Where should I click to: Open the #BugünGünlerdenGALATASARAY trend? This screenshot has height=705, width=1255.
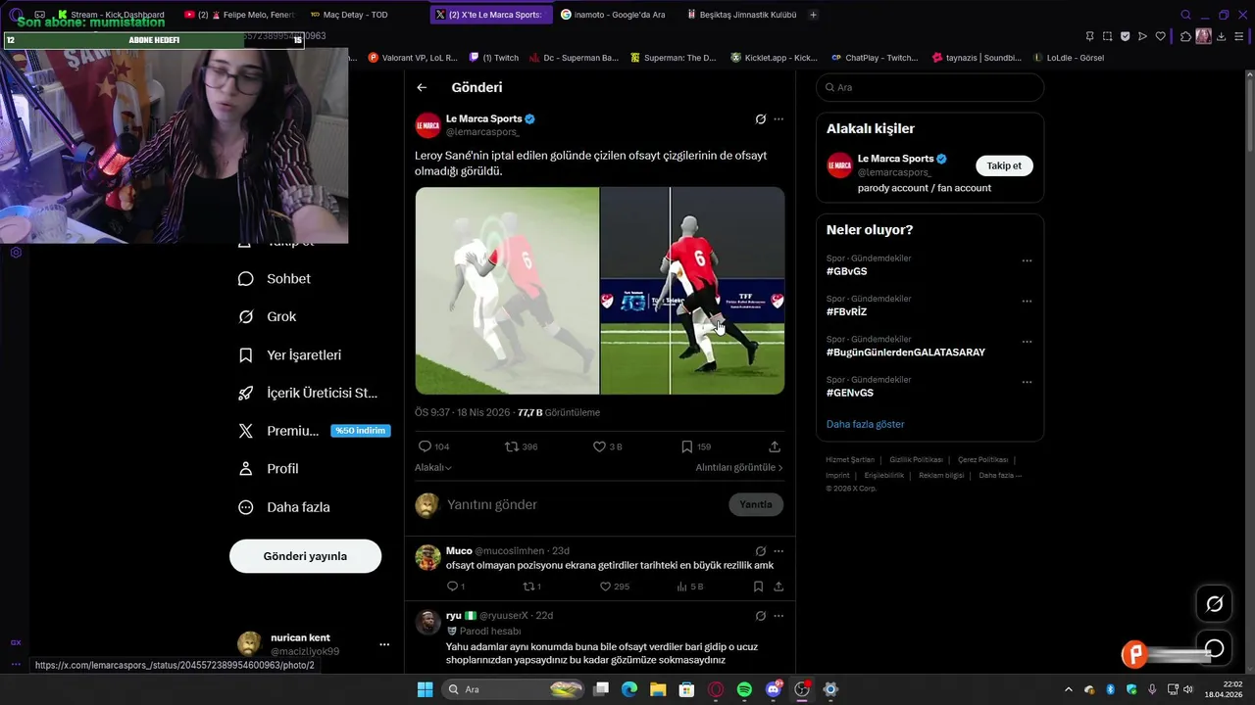[906, 352]
